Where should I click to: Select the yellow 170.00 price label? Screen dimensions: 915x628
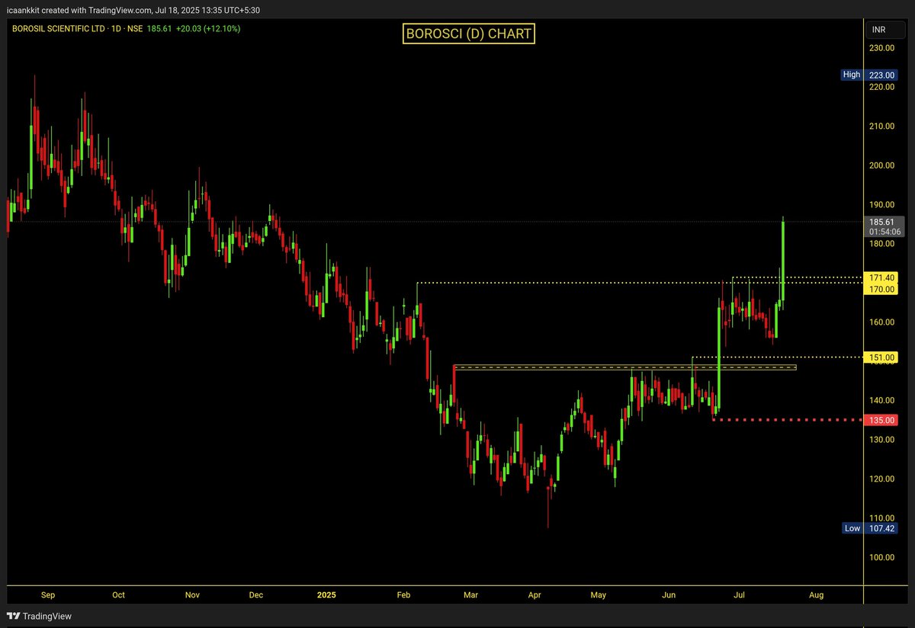[881, 290]
